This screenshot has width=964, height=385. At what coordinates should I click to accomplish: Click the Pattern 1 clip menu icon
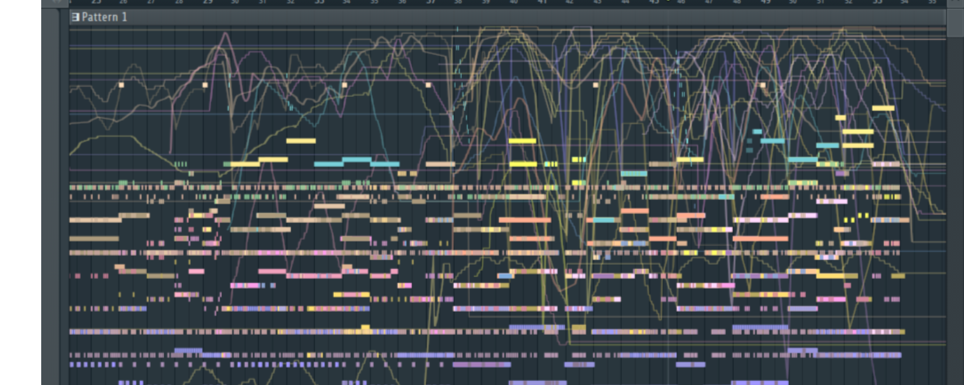(75, 18)
